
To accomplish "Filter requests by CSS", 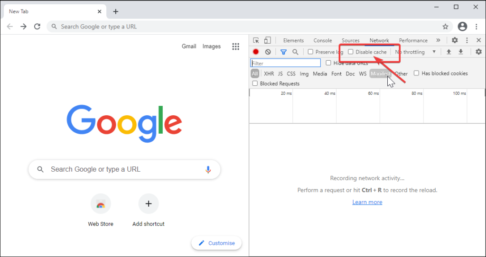I will [291, 73].
